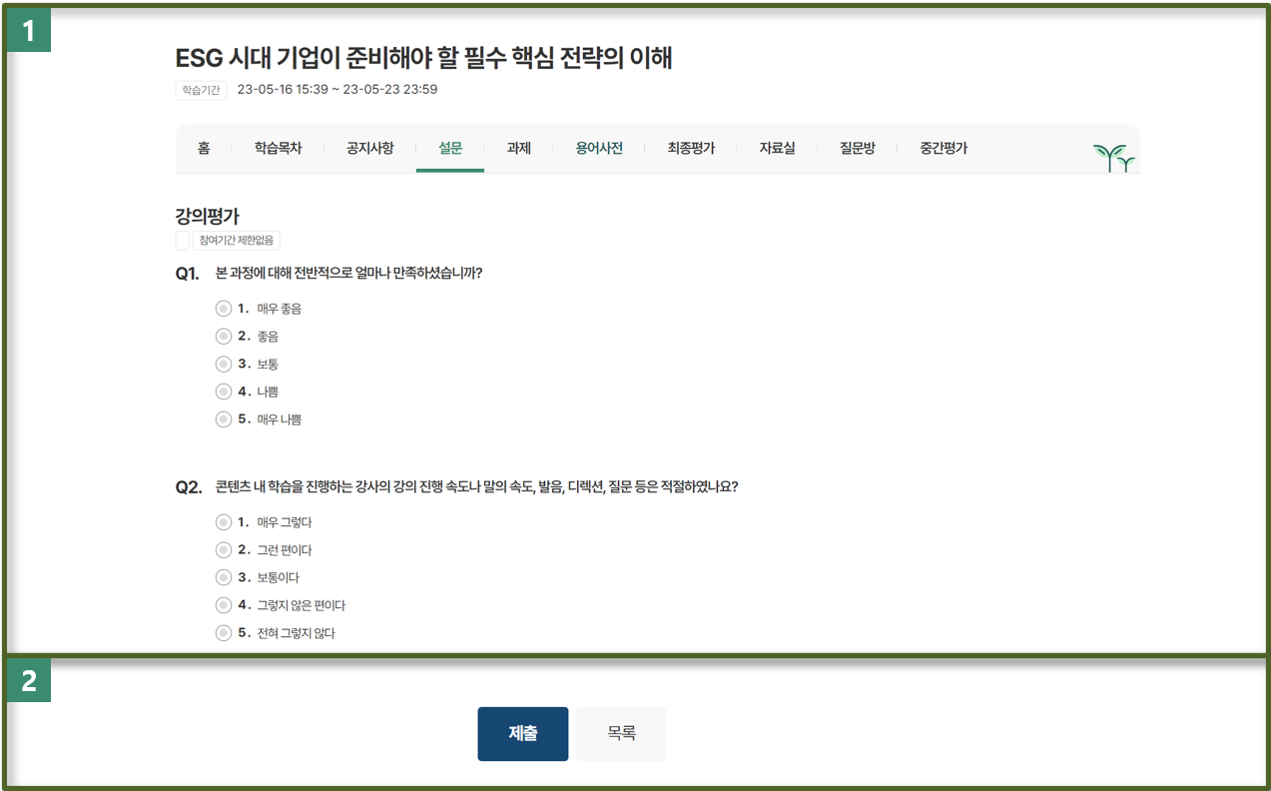Select '그렇지 않은 편이다' radio for Q2
The image size is (1271, 791).
pos(224,605)
